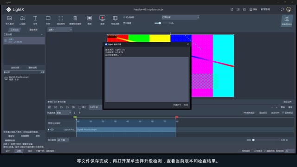Image resolution: width=297 pixels, height=167 pixels.
Task: Click the delete selection button above timeline
Action: coord(249,113)
